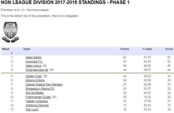Open Winandermere So team link

coord(37,70)
